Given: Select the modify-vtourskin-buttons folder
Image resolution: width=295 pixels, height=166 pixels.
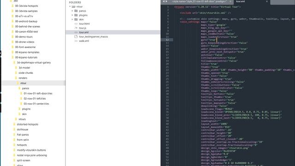Looking at the screenshot, I should click(31, 150).
